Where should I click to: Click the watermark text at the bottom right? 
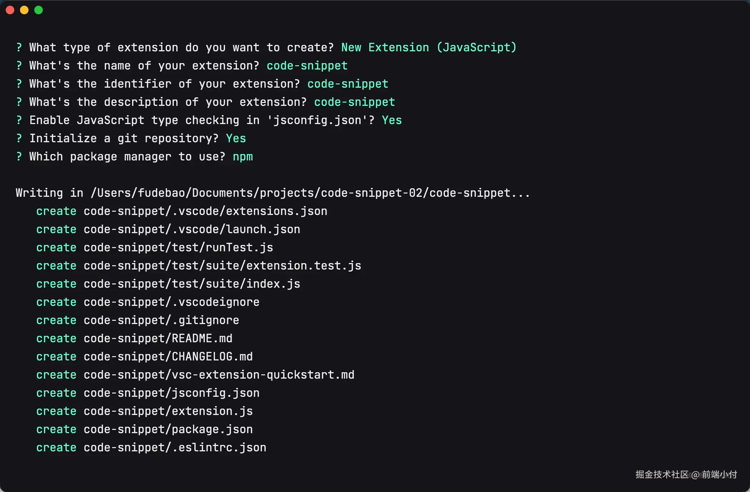[686, 475]
